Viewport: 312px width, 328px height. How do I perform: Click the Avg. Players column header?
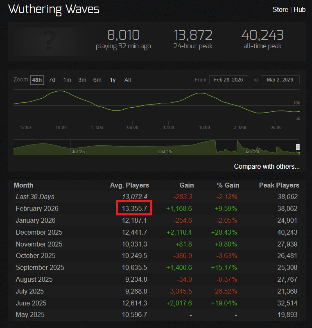(x=129, y=185)
